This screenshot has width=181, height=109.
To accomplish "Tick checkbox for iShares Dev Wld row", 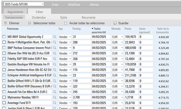I will coord(4,53).
